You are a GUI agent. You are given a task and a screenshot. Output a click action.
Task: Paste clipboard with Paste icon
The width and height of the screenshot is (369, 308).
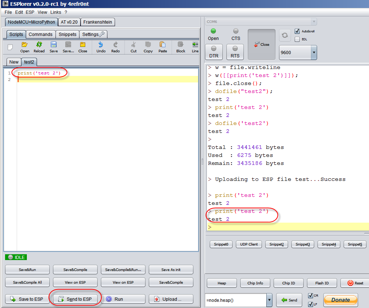(x=163, y=47)
